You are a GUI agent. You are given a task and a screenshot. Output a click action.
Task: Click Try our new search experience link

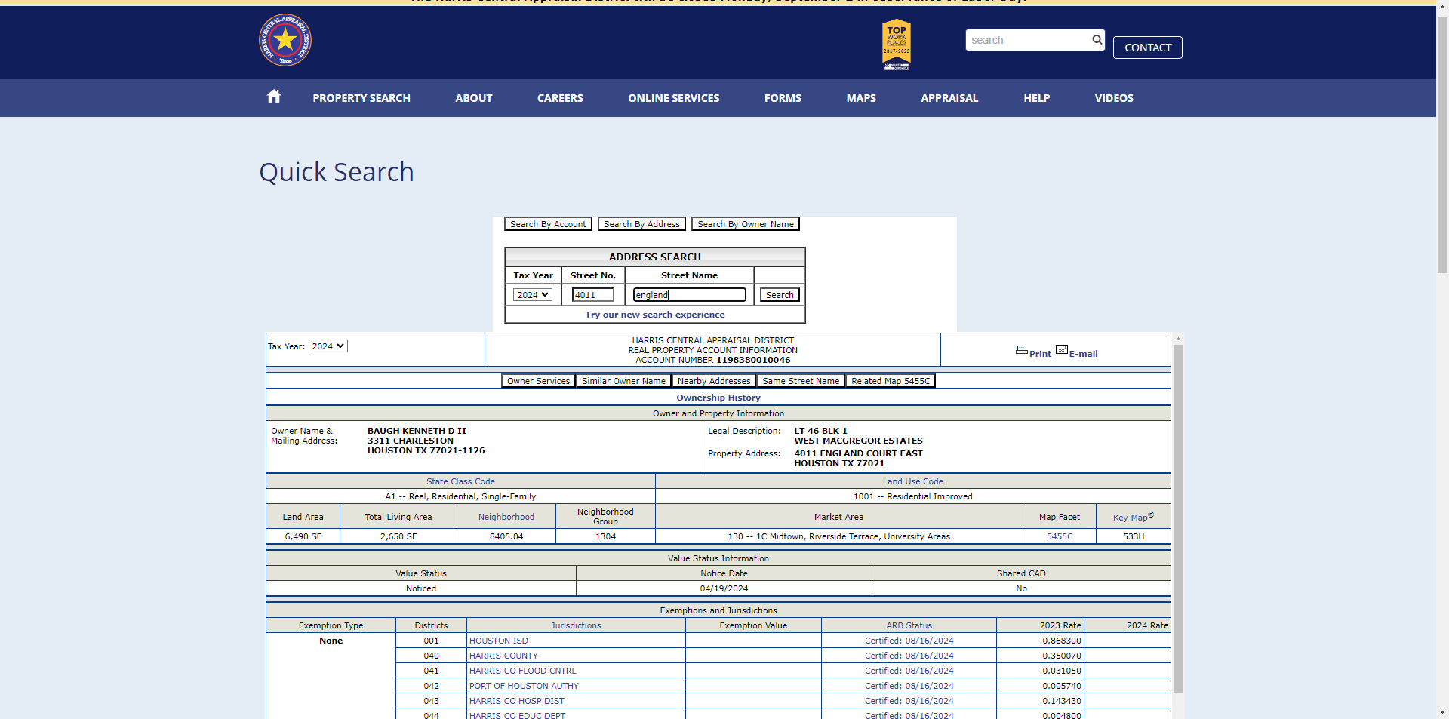click(655, 315)
